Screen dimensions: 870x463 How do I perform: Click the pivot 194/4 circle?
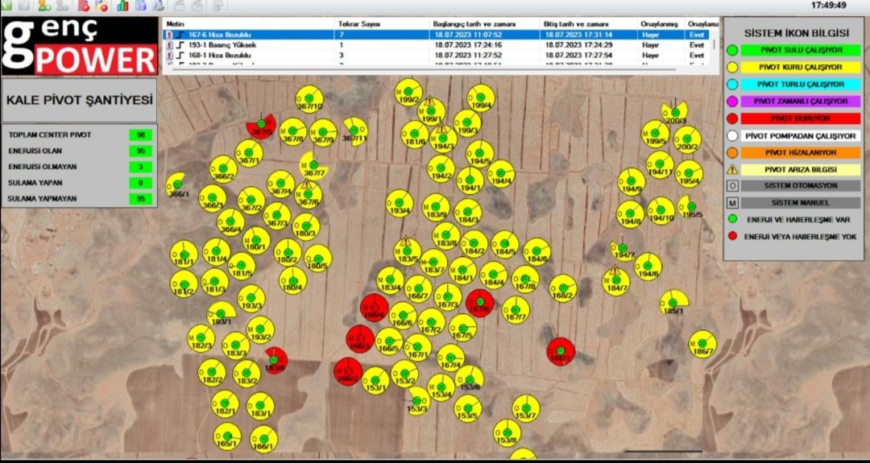500,174
